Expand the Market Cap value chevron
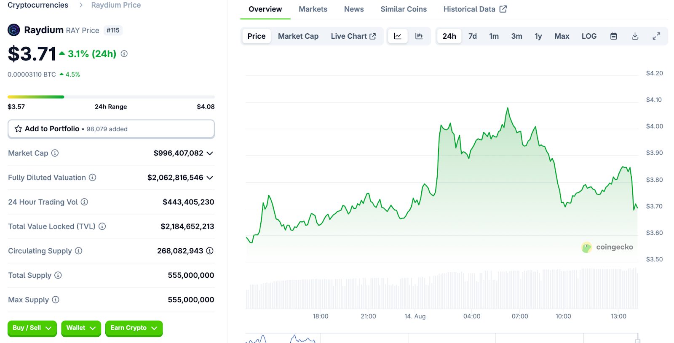Screen dimensions: 674x343 point(210,153)
